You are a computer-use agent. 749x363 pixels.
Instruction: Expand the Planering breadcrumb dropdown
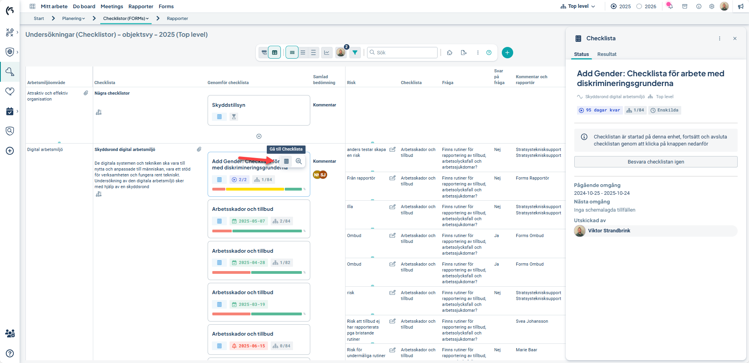73,18
